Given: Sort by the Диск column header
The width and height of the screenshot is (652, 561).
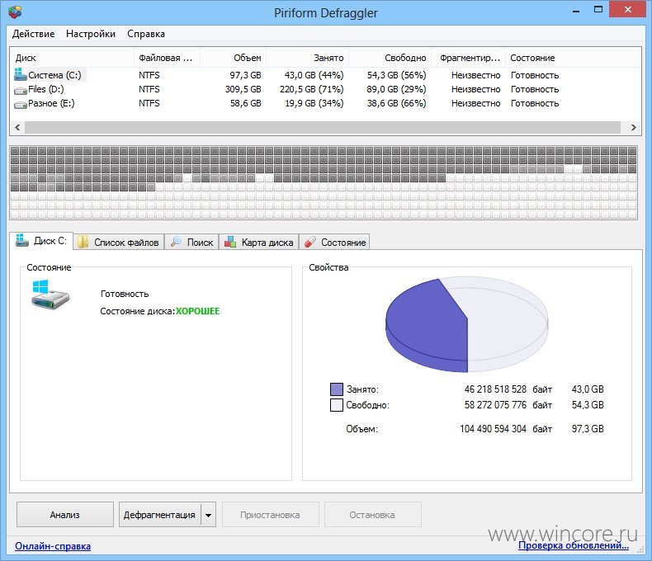Looking at the screenshot, I should click(x=72, y=58).
